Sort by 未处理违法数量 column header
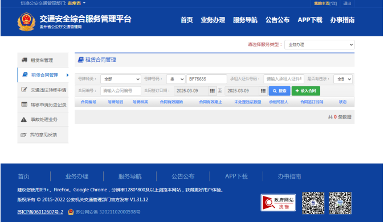Screen dimensions: 384x222 click(x=248, y=102)
